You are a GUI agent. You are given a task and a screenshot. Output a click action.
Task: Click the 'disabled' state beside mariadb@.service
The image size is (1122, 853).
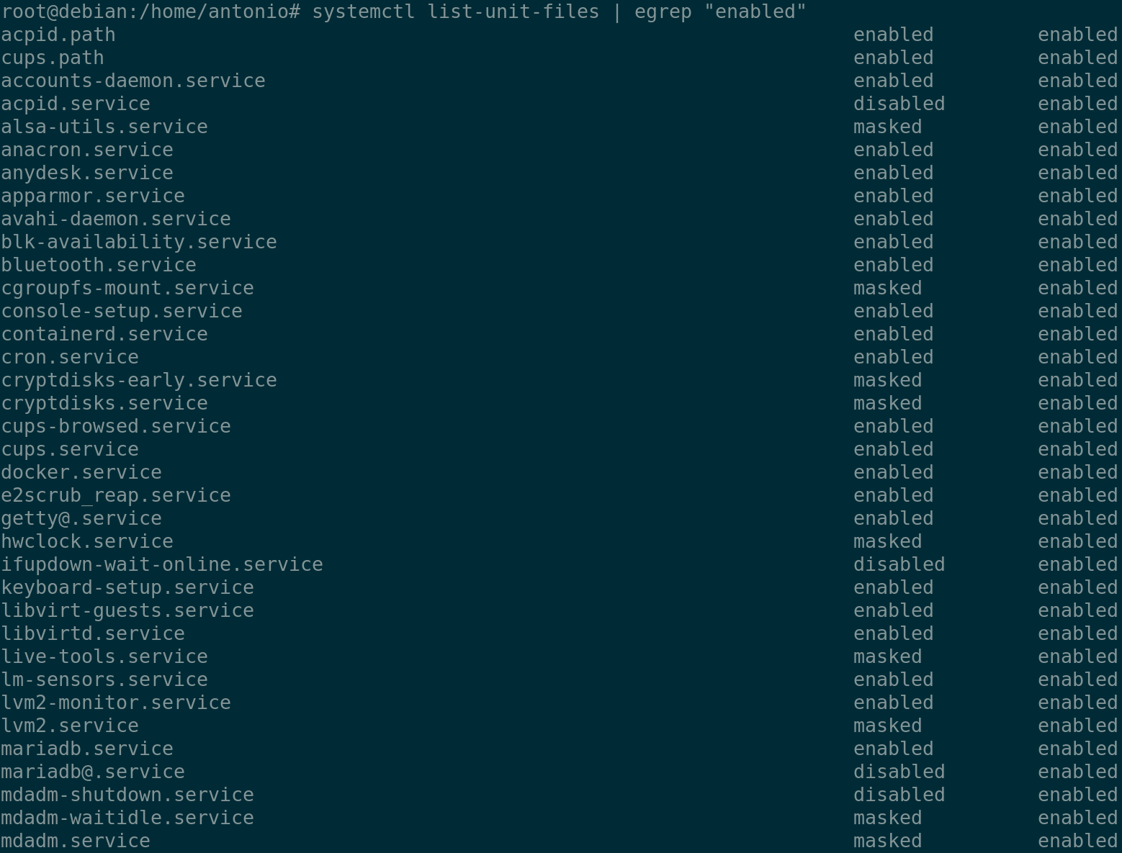click(899, 772)
